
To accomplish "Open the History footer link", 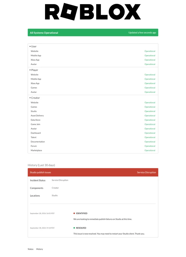I will tap(40, 249).
